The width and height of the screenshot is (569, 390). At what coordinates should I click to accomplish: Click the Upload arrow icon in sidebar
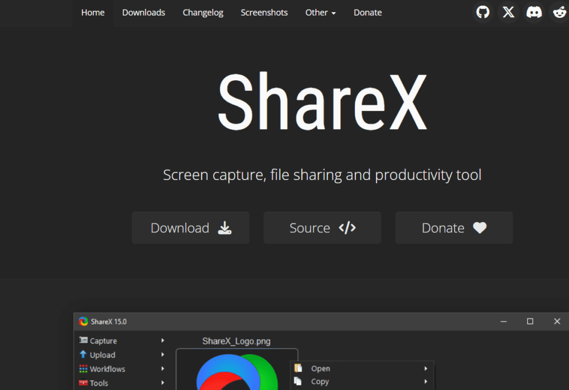(x=83, y=354)
